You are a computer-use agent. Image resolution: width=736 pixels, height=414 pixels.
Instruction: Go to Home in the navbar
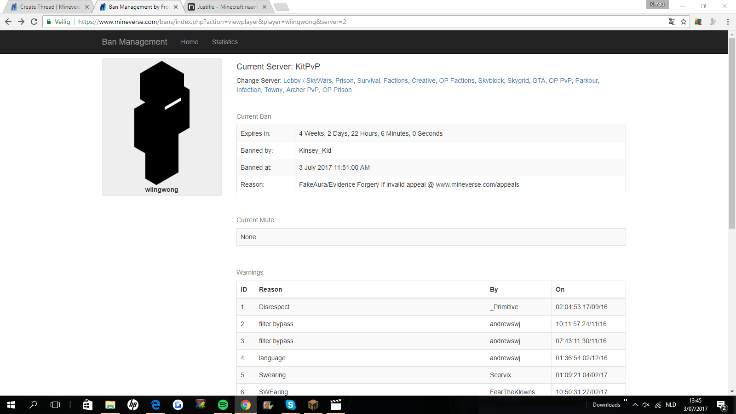tap(190, 42)
